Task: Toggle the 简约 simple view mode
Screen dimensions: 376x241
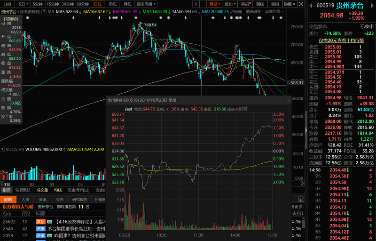Action: click(274, 4)
